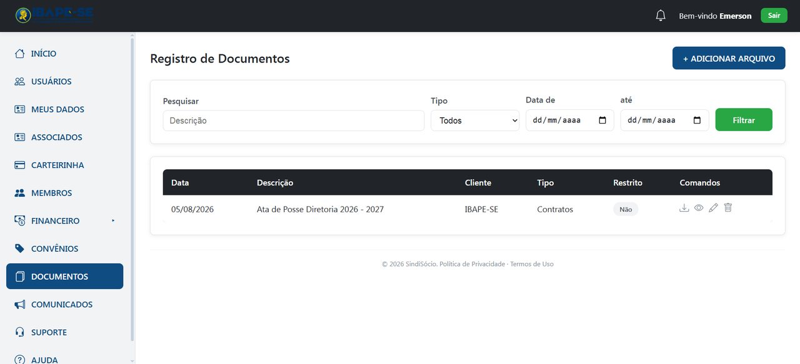Click the CONVÊNIOS tag icon
Viewport: 800px width, 364px height.
click(20, 248)
